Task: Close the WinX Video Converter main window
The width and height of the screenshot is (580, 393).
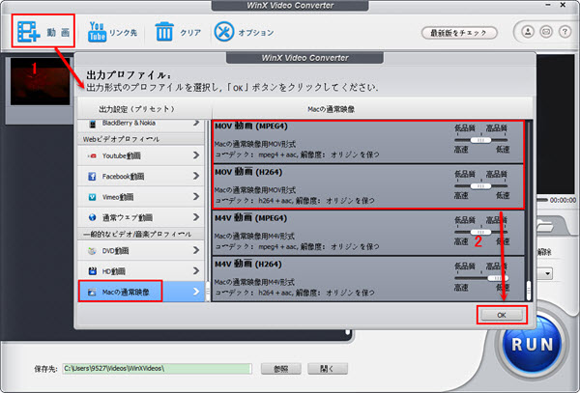Action: (x=563, y=5)
